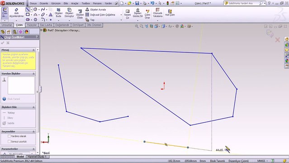Screen dimensions: 289x163
Task: Open the Düzenle menu
Action: 44,3
